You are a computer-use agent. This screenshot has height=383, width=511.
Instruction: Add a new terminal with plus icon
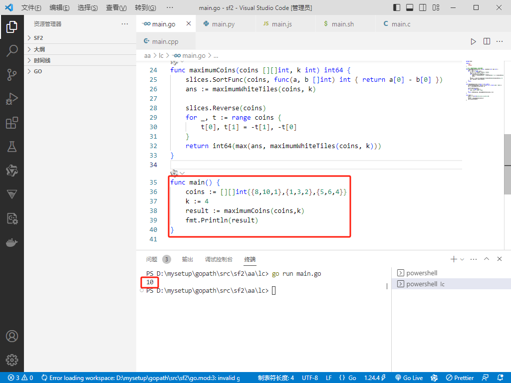click(453, 259)
